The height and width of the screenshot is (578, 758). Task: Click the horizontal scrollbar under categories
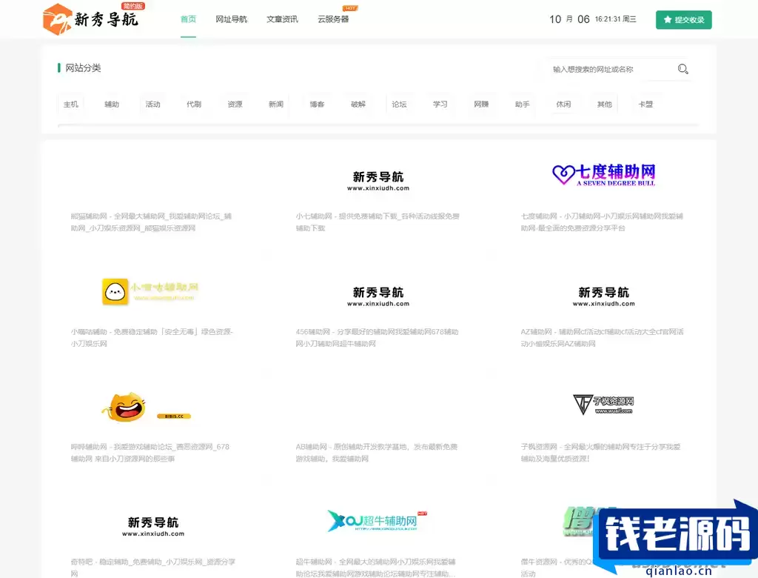tap(378, 125)
